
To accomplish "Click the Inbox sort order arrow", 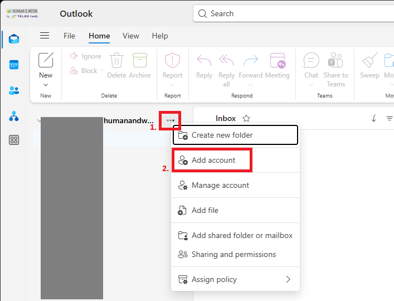I will point(374,118).
